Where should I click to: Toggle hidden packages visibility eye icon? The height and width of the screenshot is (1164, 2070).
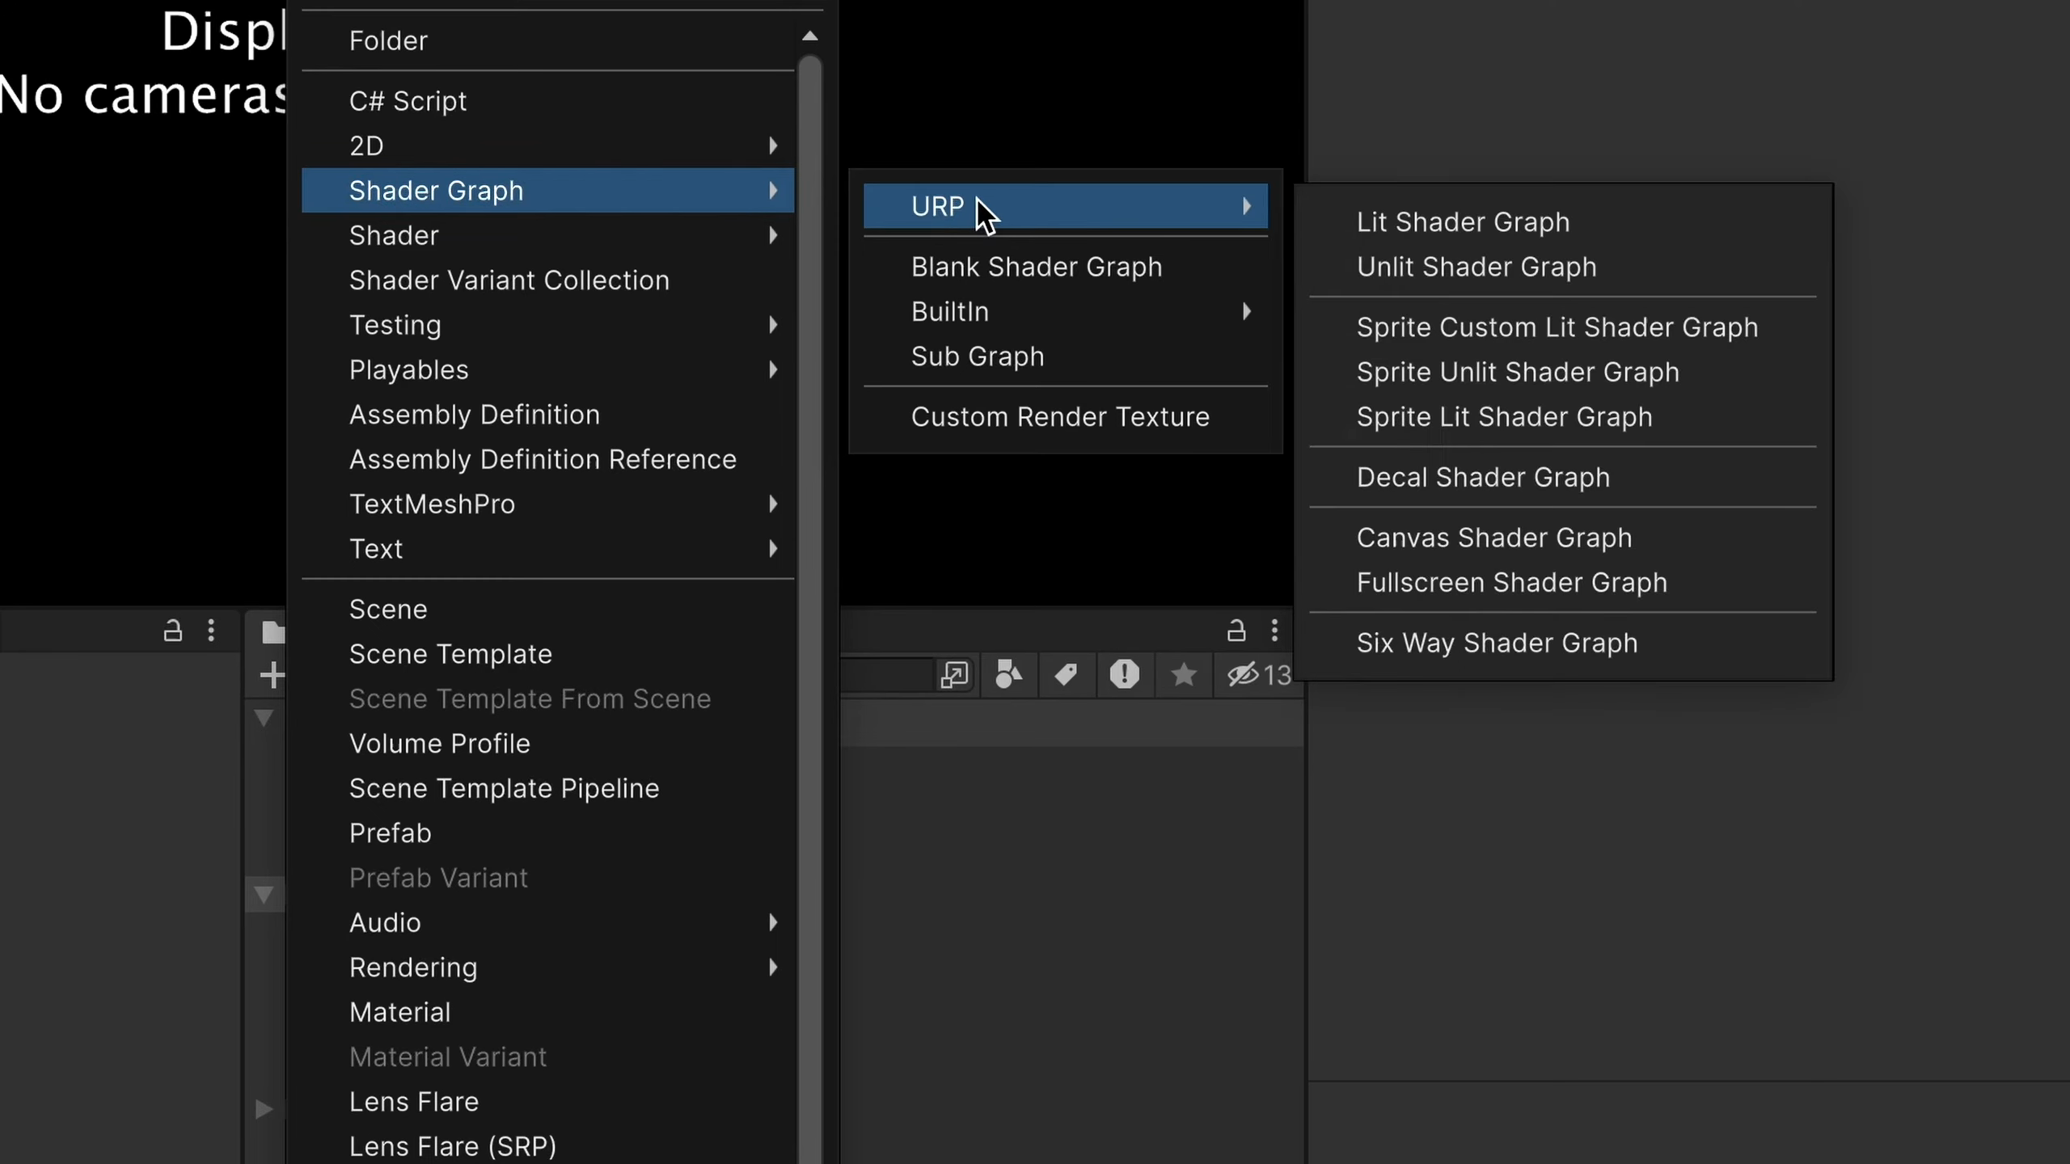1243,674
